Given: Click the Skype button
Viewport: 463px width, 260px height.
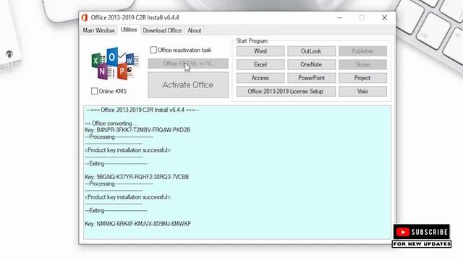Looking at the screenshot, I should click(362, 64).
